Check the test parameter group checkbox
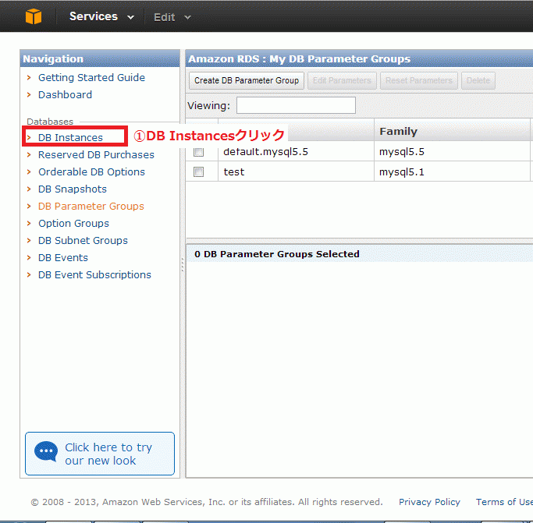 pos(198,171)
